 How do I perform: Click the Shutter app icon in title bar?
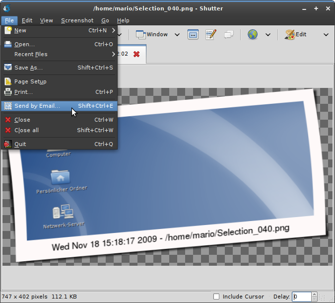coord(7,8)
